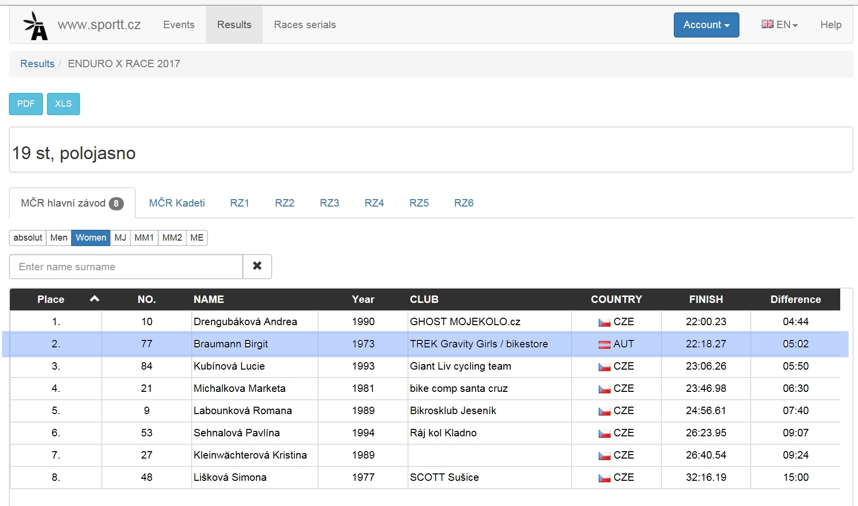
Task: Click the Czech flag in Lišková Simona row
Action: pos(604,478)
